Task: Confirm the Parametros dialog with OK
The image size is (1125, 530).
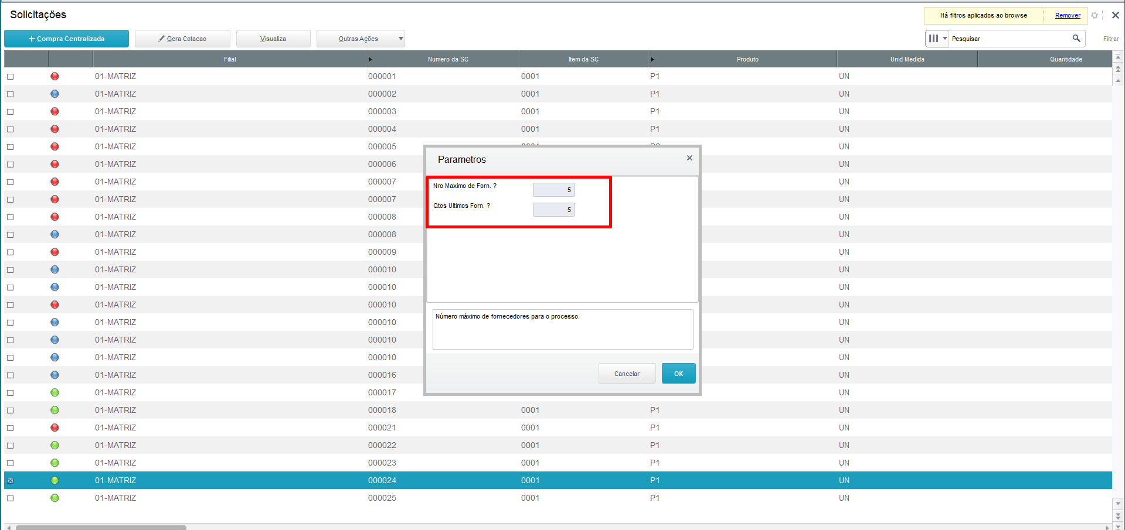Action: click(678, 374)
